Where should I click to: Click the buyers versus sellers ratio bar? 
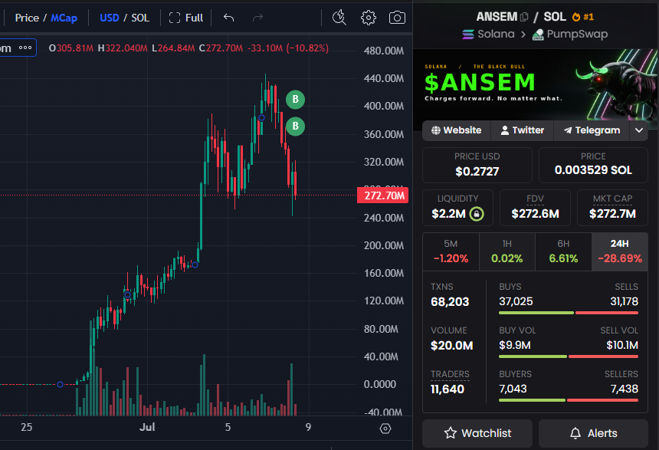click(569, 400)
